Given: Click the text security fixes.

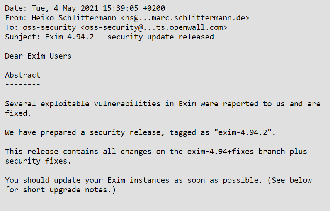Looking at the screenshot, I should (x=38, y=161).
